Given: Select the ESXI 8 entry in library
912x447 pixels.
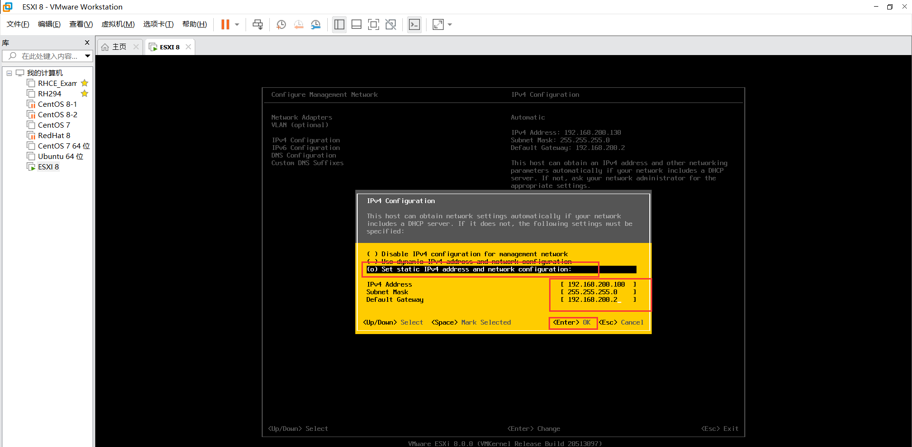Looking at the screenshot, I should 48,167.
